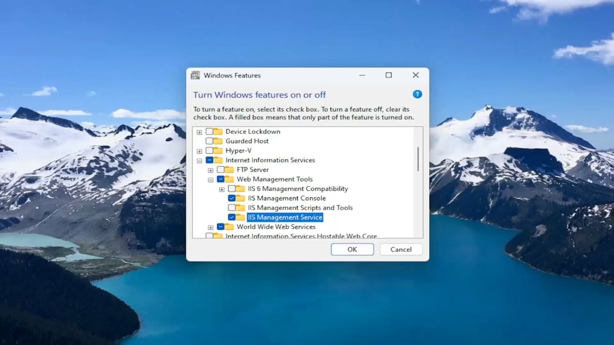Select the Internet Information Services label

[x=270, y=160]
